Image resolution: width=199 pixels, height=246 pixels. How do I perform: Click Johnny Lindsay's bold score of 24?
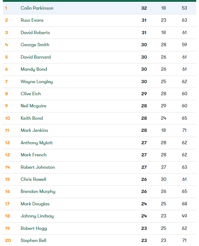144,216
